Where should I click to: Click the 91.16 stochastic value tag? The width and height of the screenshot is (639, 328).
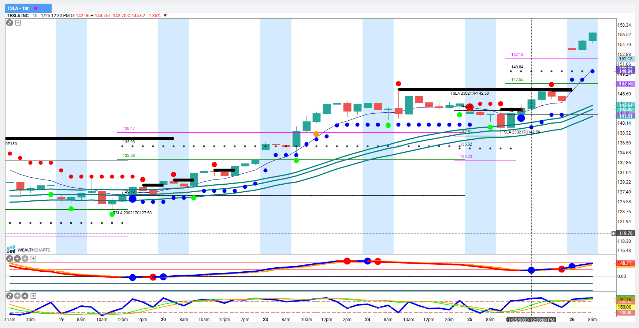626,299
